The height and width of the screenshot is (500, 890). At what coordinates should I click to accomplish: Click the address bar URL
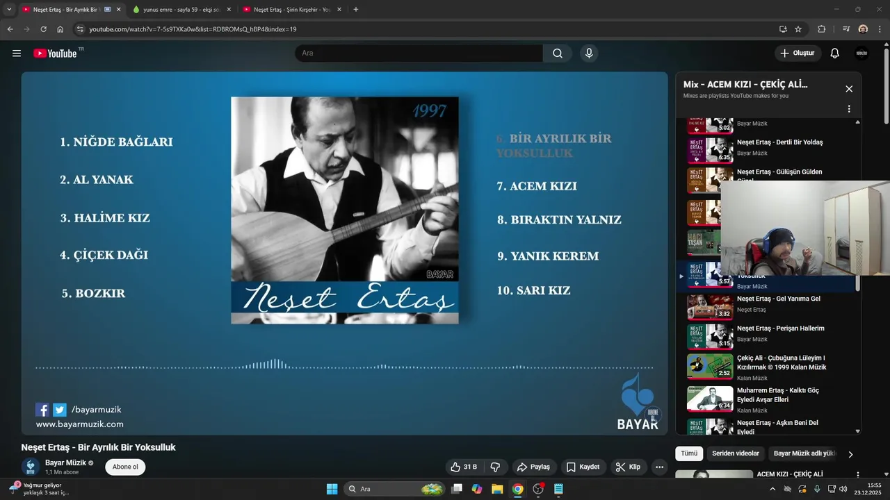[193, 29]
